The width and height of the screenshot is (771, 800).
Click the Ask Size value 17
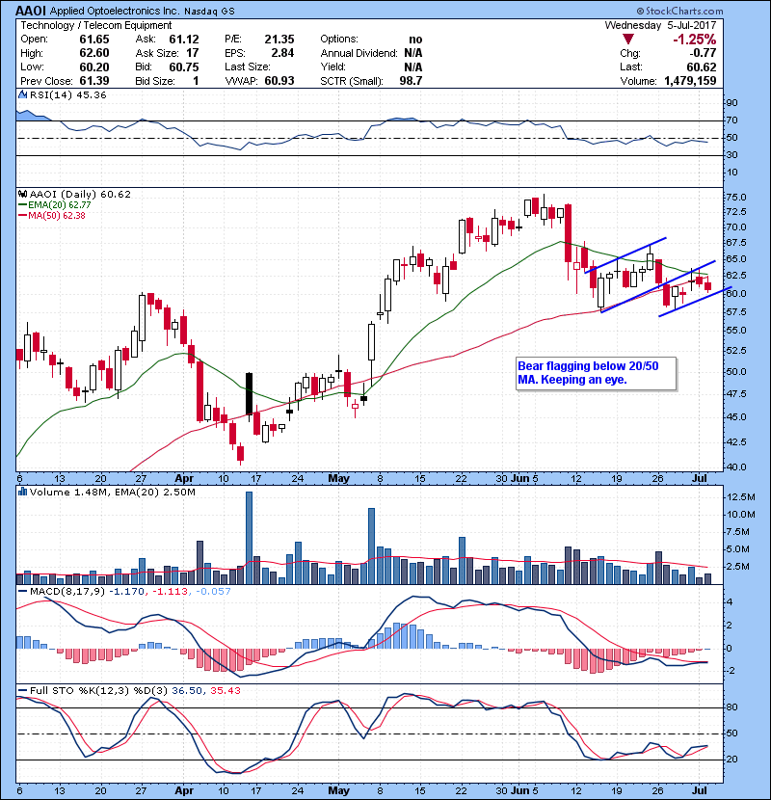[193, 53]
